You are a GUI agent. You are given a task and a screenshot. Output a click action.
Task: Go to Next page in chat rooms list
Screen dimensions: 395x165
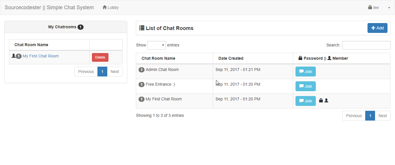[x=383, y=116]
